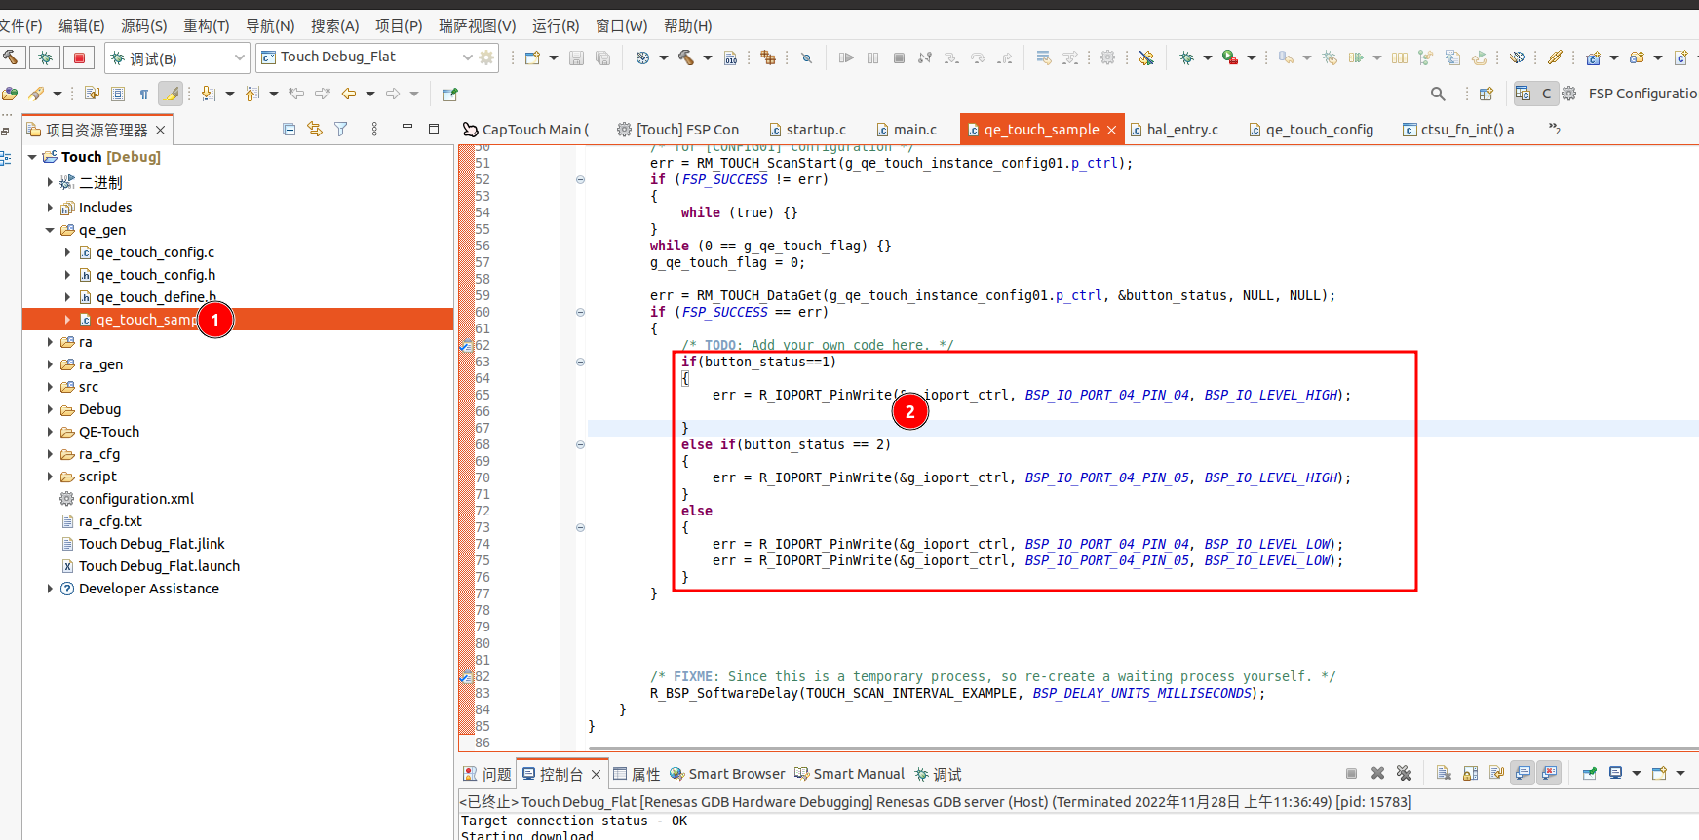Click the build hammer button in launch bar
The height and width of the screenshot is (840, 1699).
point(10,57)
